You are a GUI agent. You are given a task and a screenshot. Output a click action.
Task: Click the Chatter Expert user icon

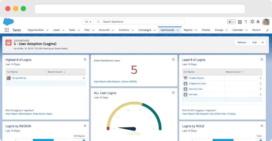185,78
